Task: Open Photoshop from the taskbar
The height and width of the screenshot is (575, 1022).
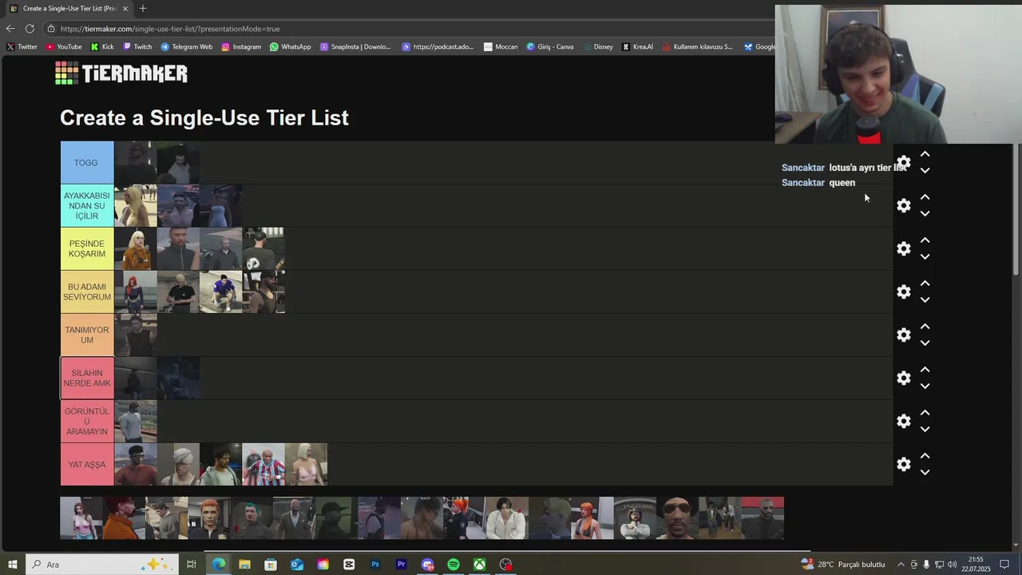Action: pyautogui.click(x=374, y=565)
